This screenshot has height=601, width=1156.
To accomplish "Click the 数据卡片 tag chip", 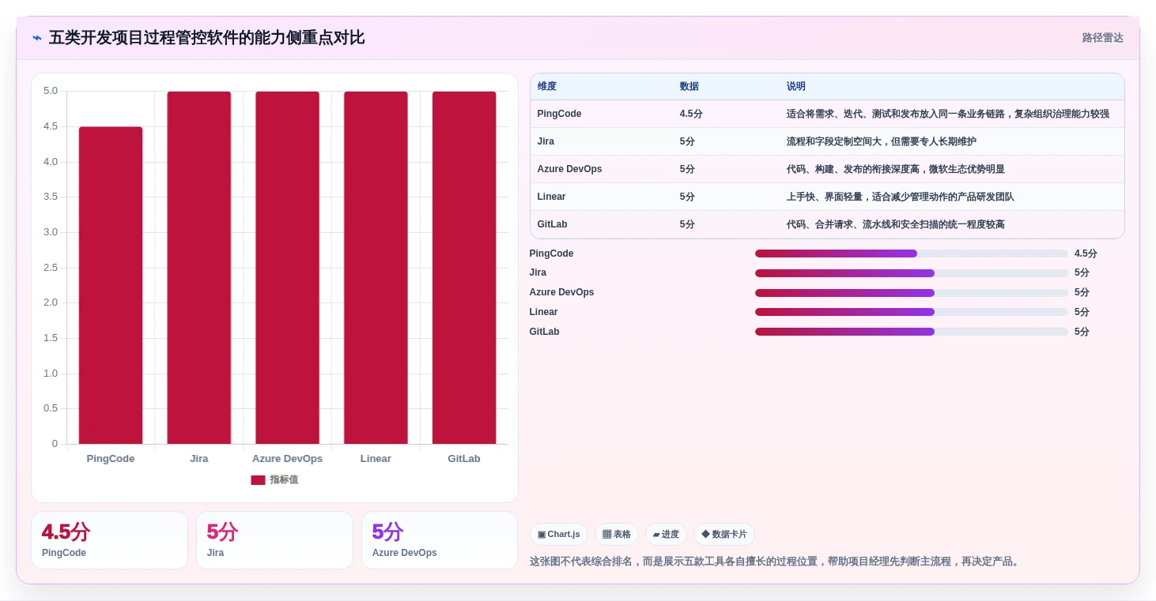I will [x=724, y=535].
